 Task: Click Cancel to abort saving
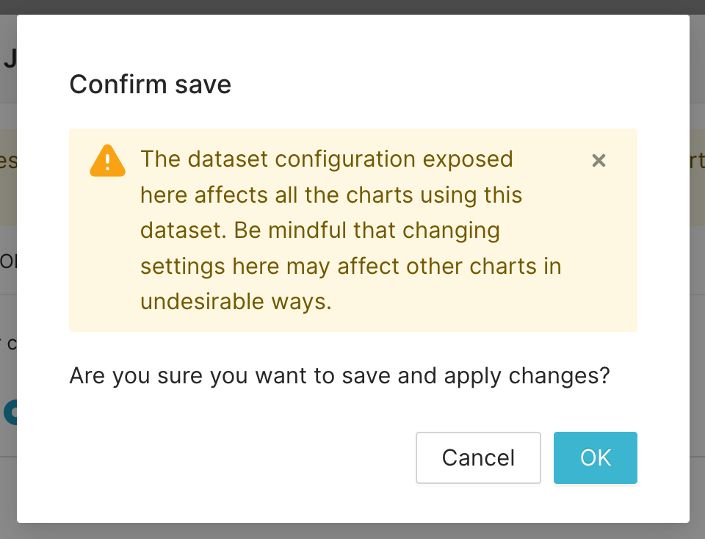[478, 457]
